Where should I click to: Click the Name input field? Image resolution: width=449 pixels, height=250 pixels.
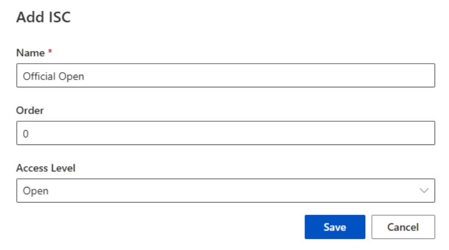click(x=225, y=76)
